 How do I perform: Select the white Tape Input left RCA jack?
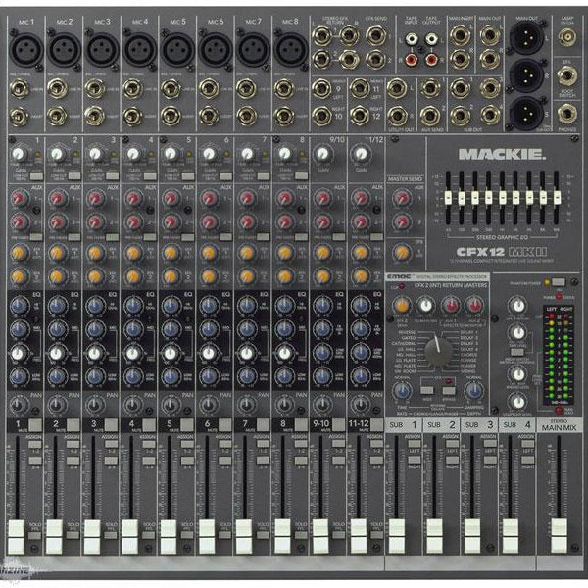413,39
